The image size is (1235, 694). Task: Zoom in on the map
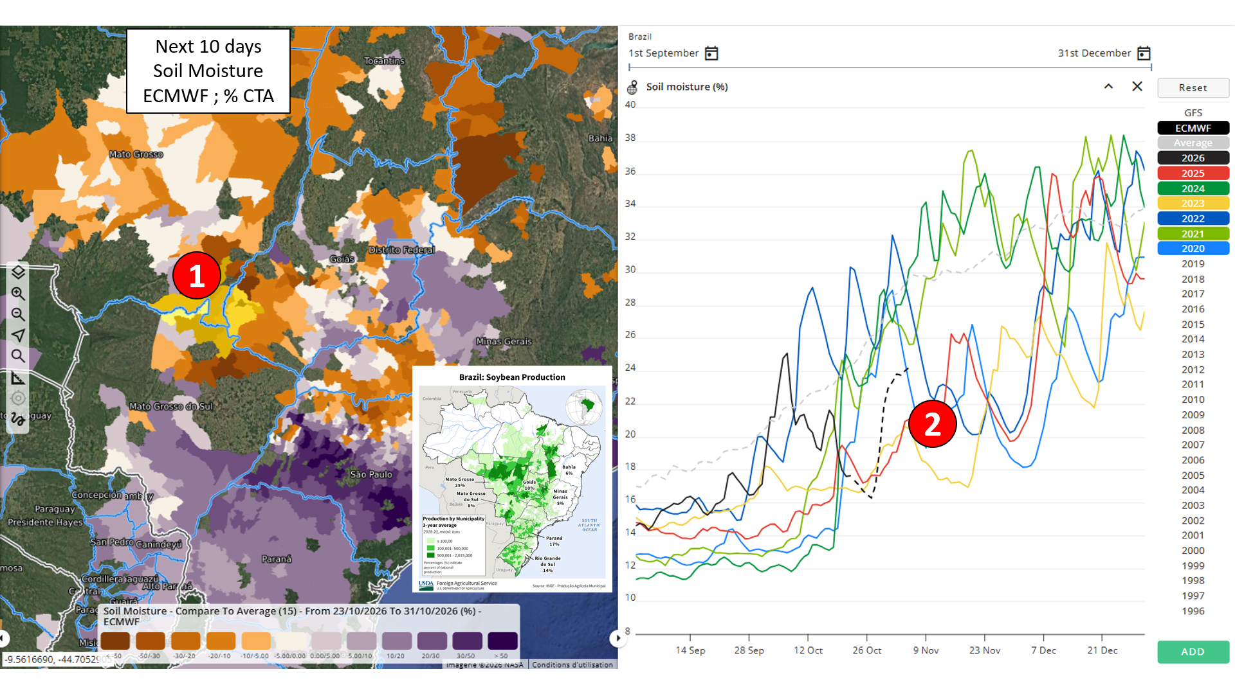pos(18,294)
